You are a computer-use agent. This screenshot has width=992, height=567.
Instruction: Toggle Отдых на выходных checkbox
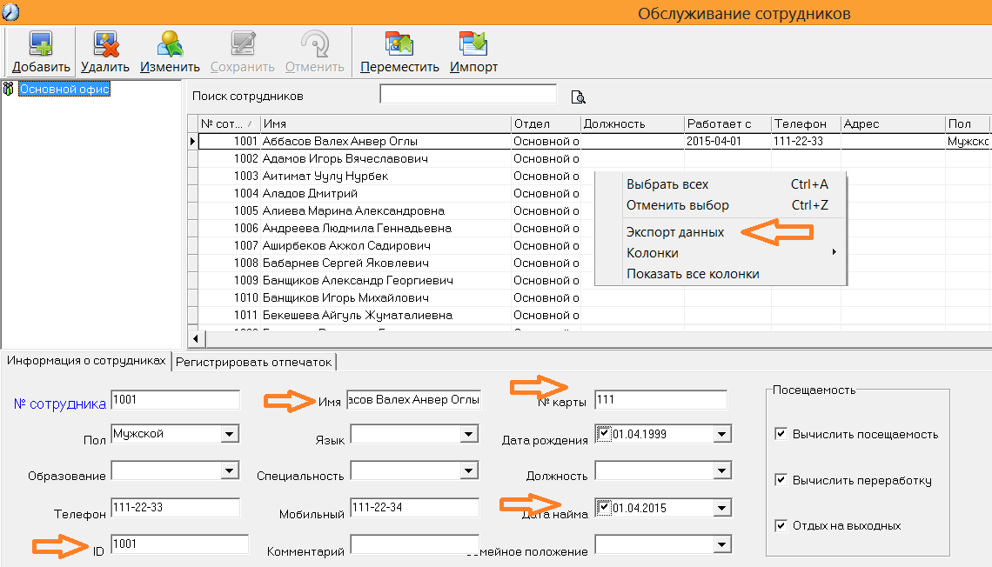click(781, 525)
